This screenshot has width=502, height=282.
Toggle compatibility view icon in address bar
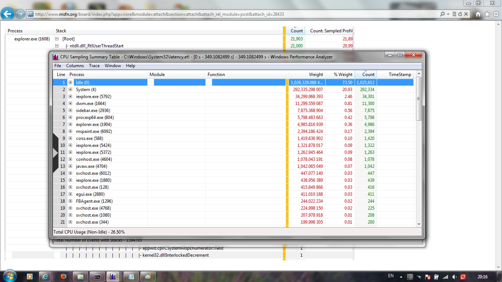click(x=454, y=14)
